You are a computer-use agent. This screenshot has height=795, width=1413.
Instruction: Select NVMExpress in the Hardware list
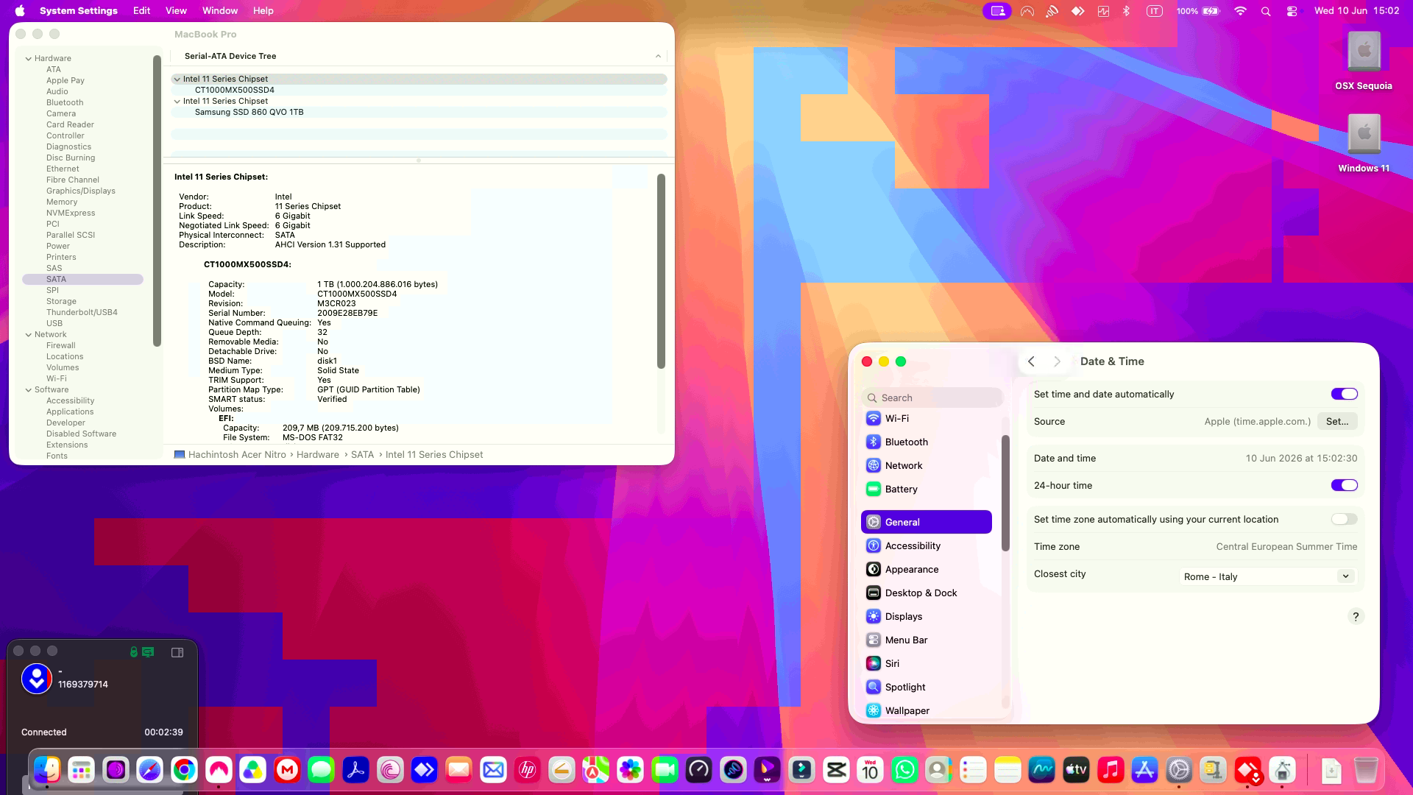pos(71,213)
